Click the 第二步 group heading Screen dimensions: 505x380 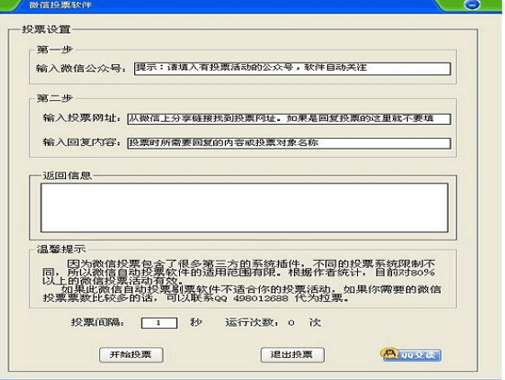point(55,98)
